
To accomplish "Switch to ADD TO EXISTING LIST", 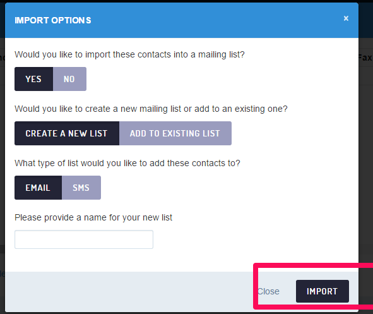I will coord(175,133).
